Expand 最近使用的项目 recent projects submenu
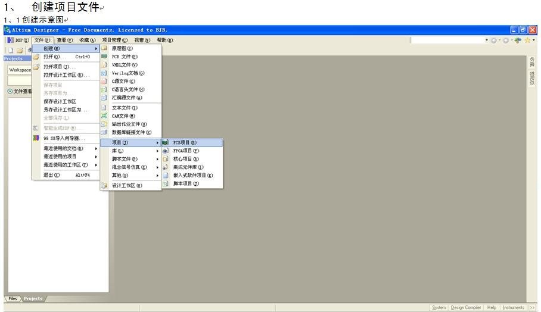The height and width of the screenshot is (312, 541). (x=66, y=157)
